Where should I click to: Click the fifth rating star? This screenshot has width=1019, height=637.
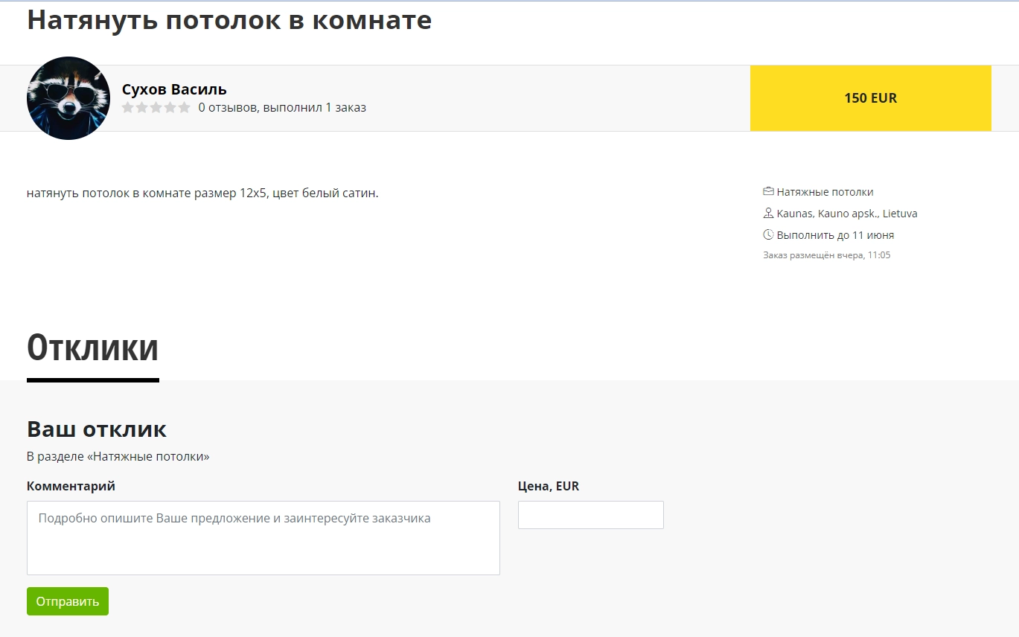184,108
